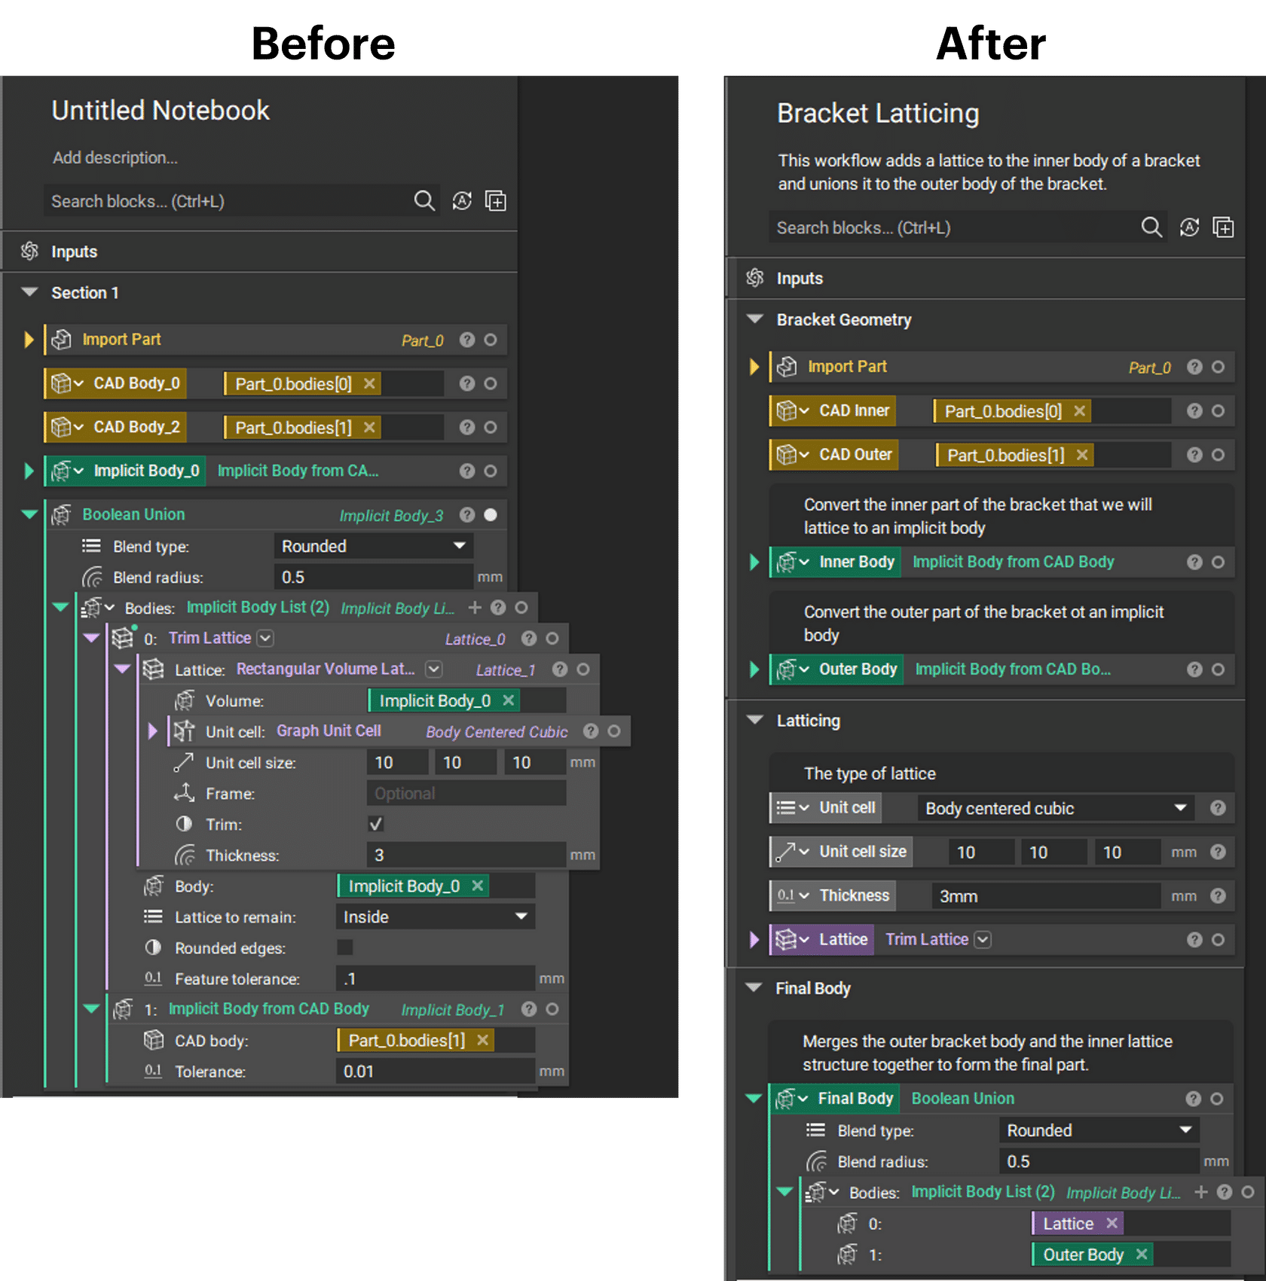Click the Inputs gear icon in Bracket Latticing
The height and width of the screenshot is (1281, 1266).
point(754,278)
